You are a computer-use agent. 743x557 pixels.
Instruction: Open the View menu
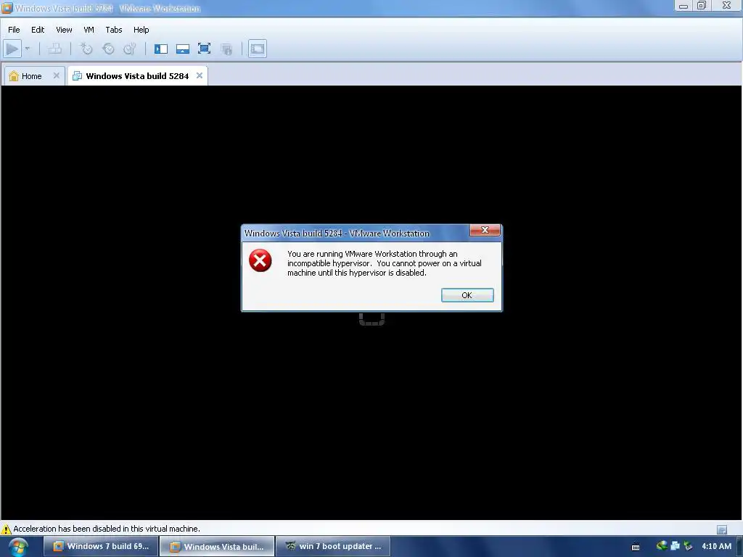click(64, 29)
